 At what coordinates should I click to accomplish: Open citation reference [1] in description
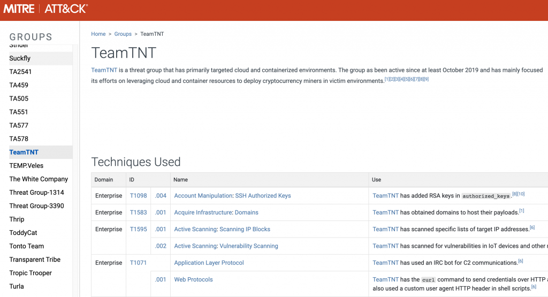click(387, 79)
